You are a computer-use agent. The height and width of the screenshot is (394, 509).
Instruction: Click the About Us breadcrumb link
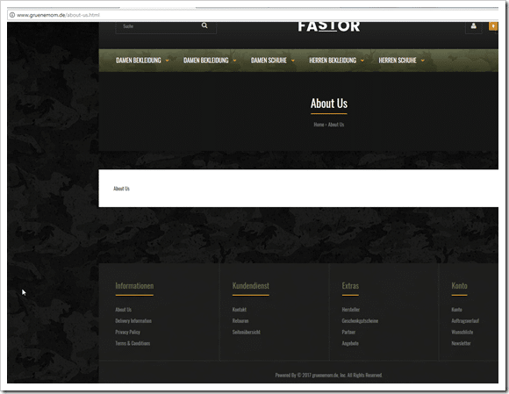336,125
